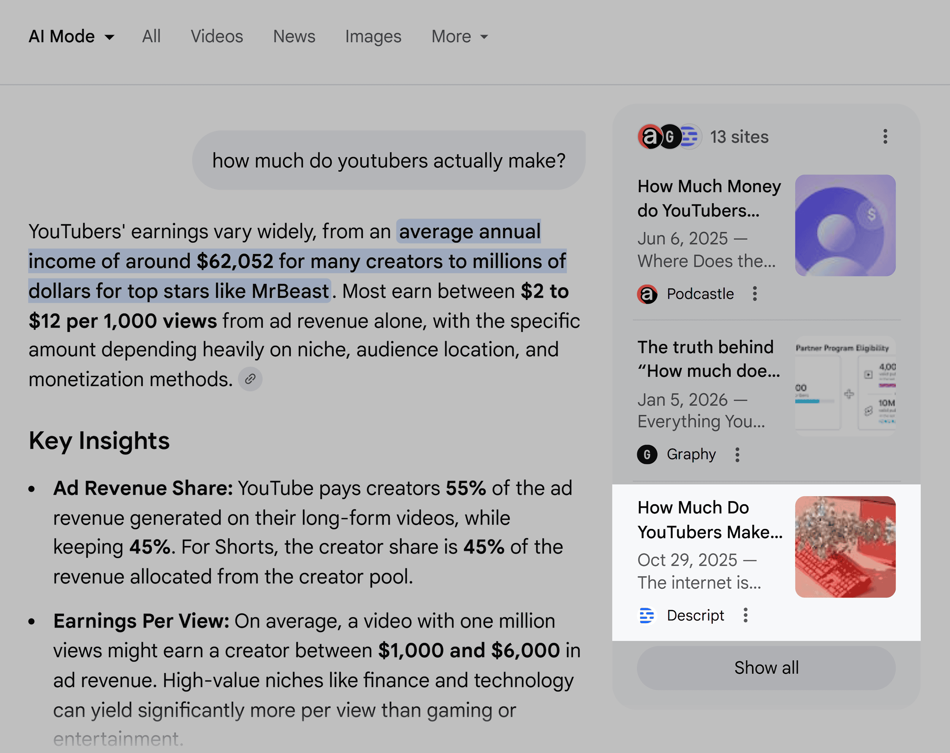The width and height of the screenshot is (950, 753).
Task: Click the Descript favicon in the highlighted card
Action: point(646,615)
